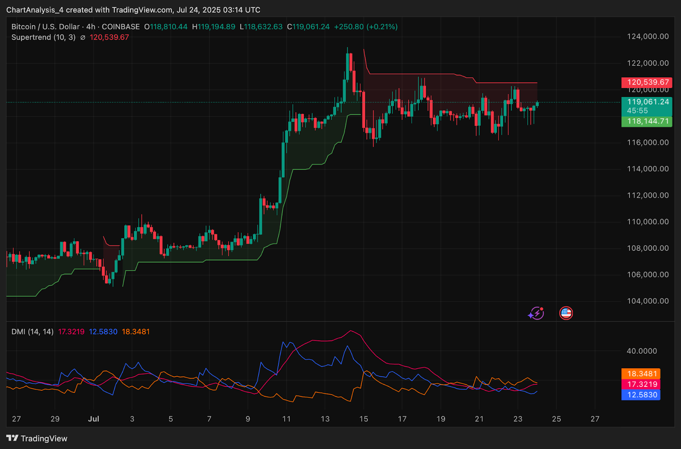Click the red Supertrend value 120,539.67 in the legend
The height and width of the screenshot is (449, 681).
109,37
